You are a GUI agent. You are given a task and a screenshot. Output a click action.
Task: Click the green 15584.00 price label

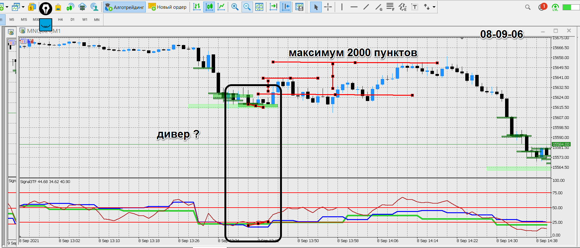point(561,145)
